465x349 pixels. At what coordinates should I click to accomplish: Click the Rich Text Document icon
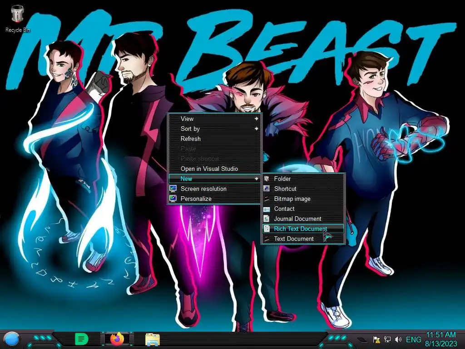(x=267, y=229)
